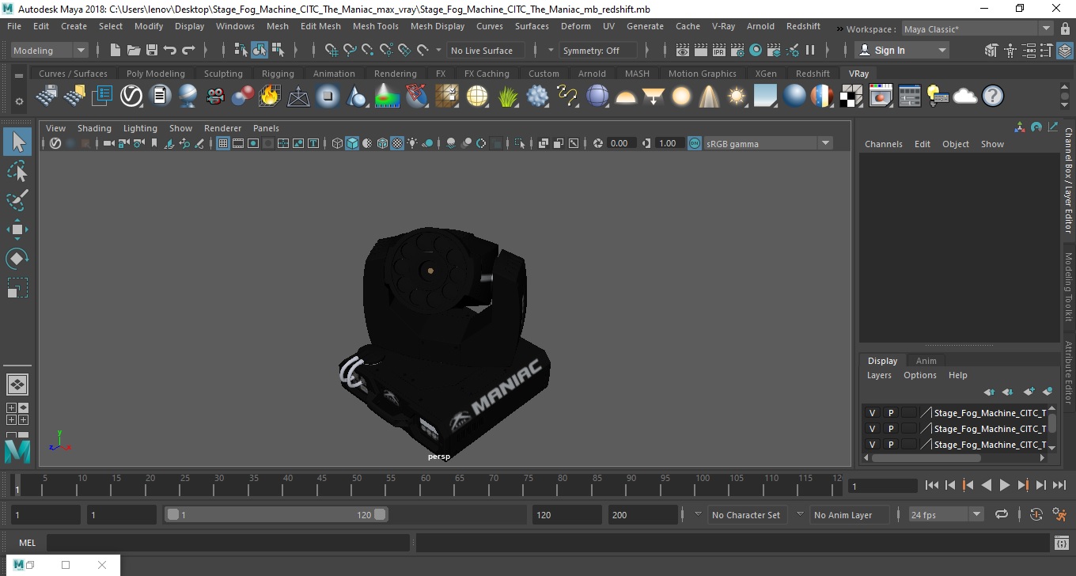Redo using the forward arrow icon
Viewport: 1076px width, 576px height.
(x=188, y=50)
